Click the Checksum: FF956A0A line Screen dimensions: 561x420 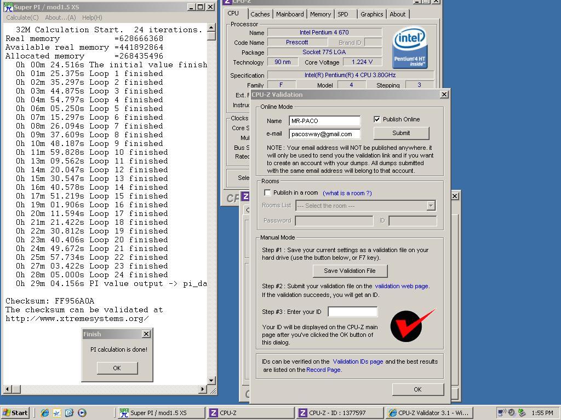(x=50, y=301)
